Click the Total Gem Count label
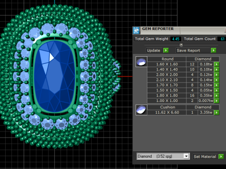The height and width of the screenshot is (169, 226). click(200, 39)
